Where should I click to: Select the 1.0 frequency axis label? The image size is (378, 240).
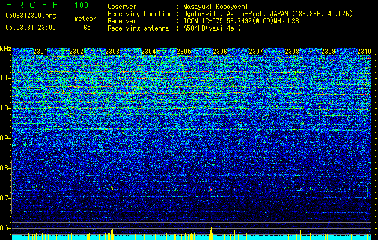click(5, 108)
